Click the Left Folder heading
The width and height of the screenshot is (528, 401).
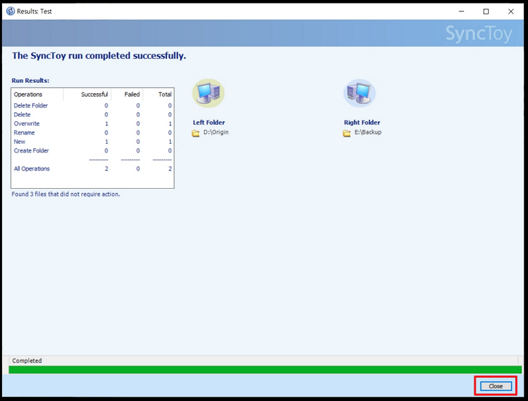pos(209,123)
